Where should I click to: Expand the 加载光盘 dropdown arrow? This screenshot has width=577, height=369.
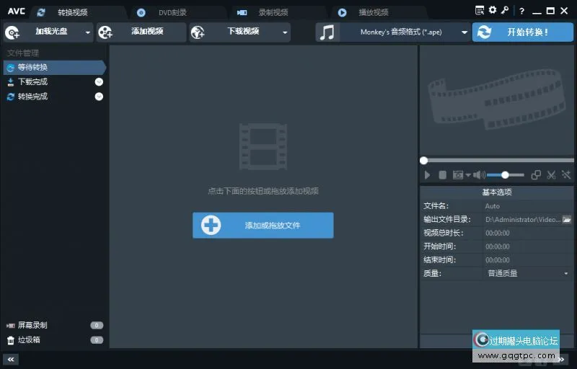[x=88, y=32]
